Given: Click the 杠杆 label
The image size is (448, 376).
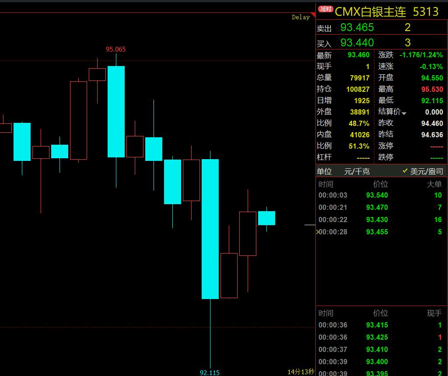Looking at the screenshot, I should pyautogui.click(x=324, y=157).
